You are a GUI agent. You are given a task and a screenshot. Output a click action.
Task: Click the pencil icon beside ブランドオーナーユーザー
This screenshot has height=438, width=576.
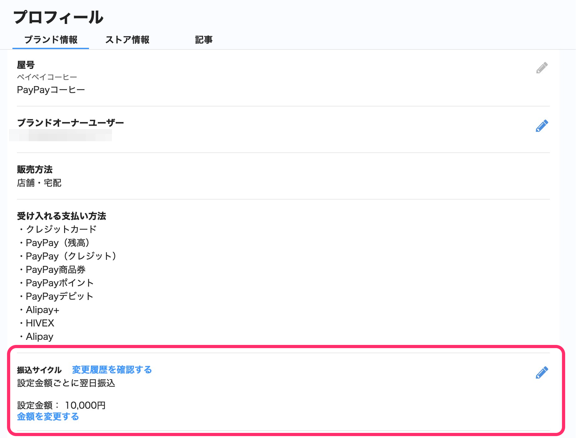[542, 126]
